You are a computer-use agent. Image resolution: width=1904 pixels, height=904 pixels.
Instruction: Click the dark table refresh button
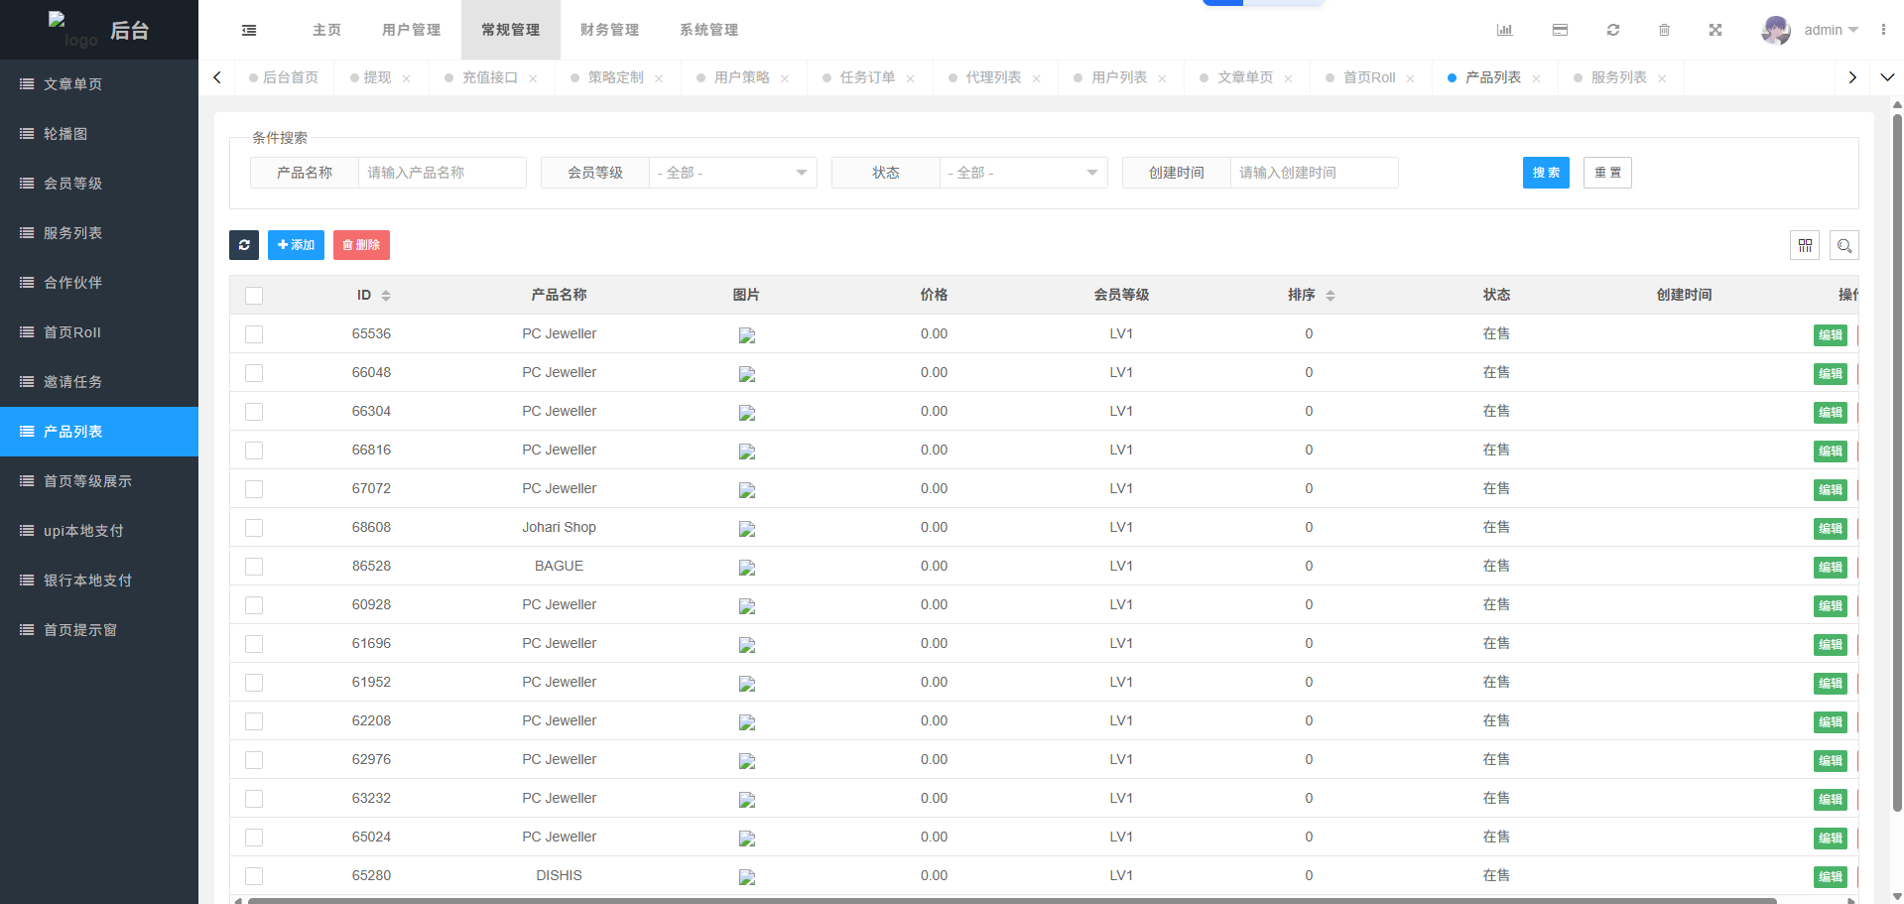click(244, 245)
